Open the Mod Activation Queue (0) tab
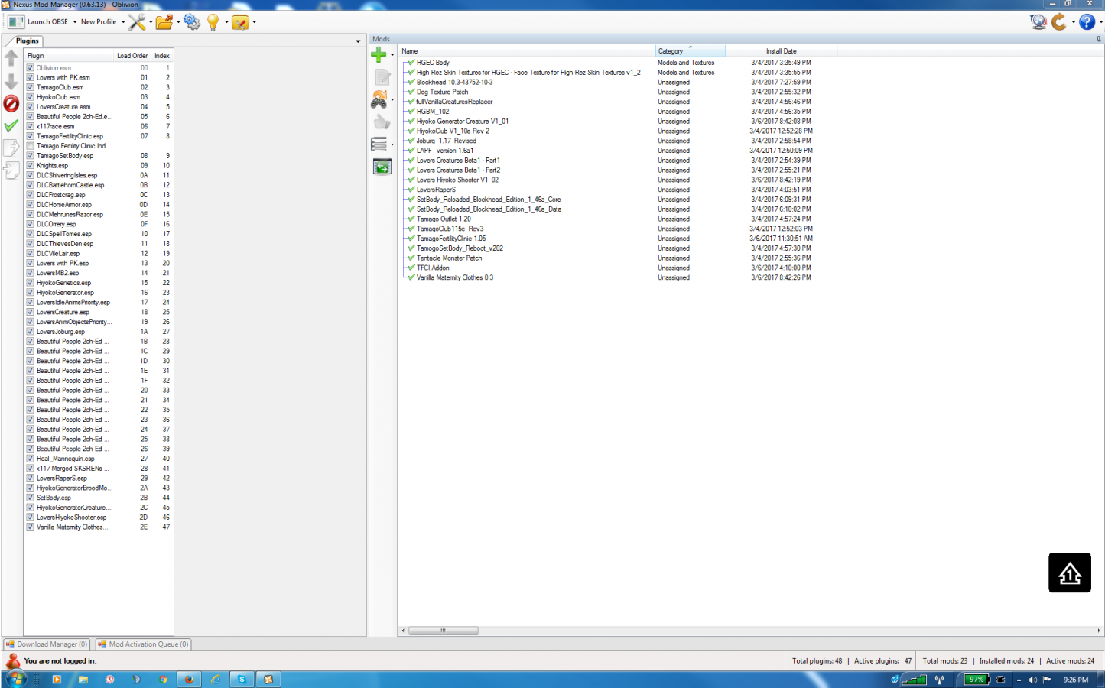Image resolution: width=1105 pixels, height=688 pixels. 143,644
